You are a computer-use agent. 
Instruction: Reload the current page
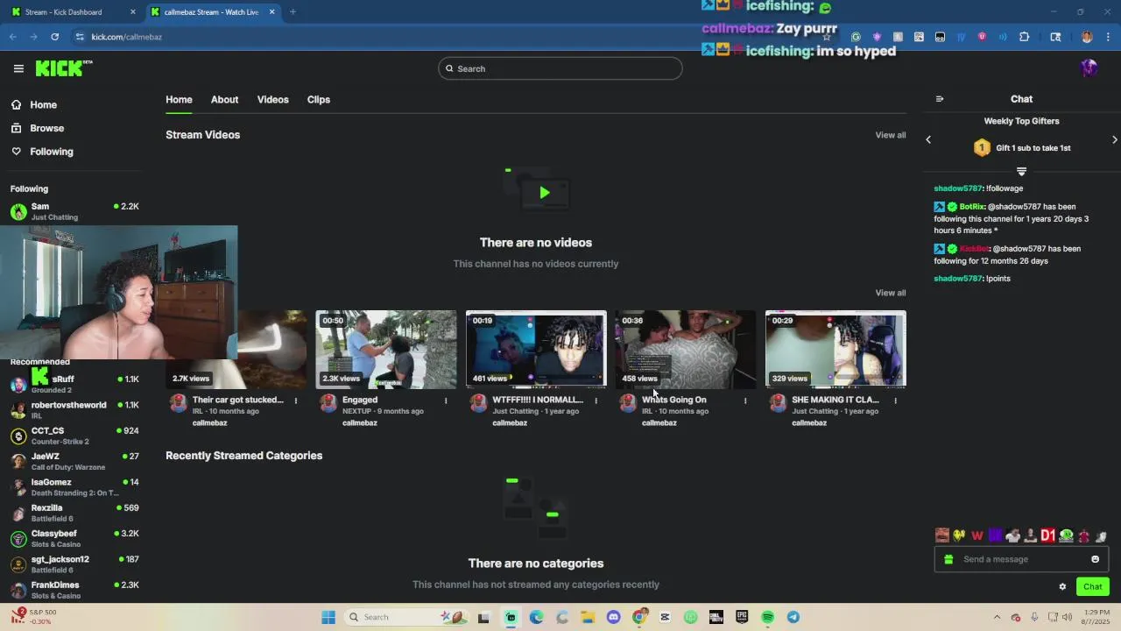54,37
